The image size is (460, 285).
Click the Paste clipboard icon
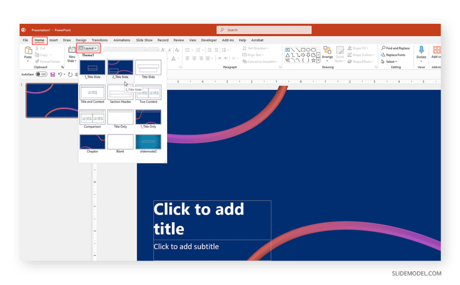point(28,50)
